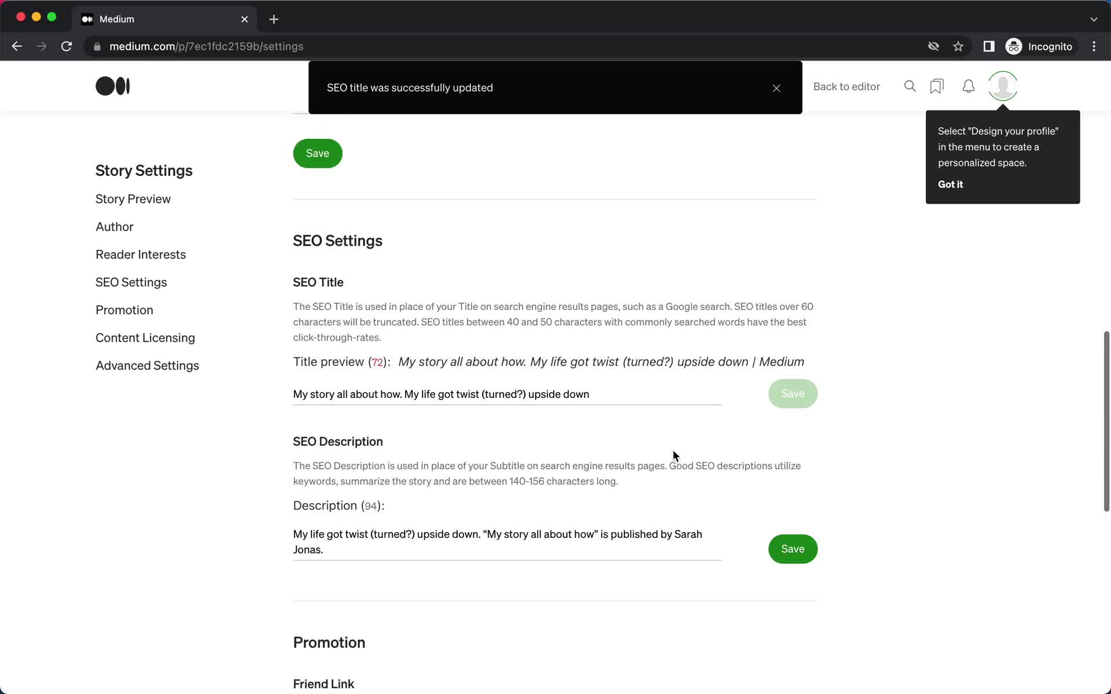Select Reader Interests settings tab

pyautogui.click(x=141, y=254)
